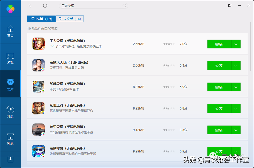The width and height of the screenshot is (254, 168).
Task: Open the 装甲荣耀 (手游电脑版) title
Action: click(x=67, y=127)
